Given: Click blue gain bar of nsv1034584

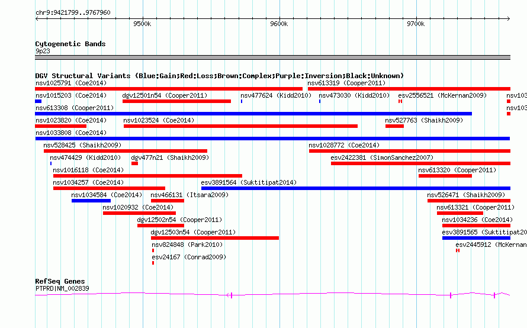Looking at the screenshot, I should 91,201.
